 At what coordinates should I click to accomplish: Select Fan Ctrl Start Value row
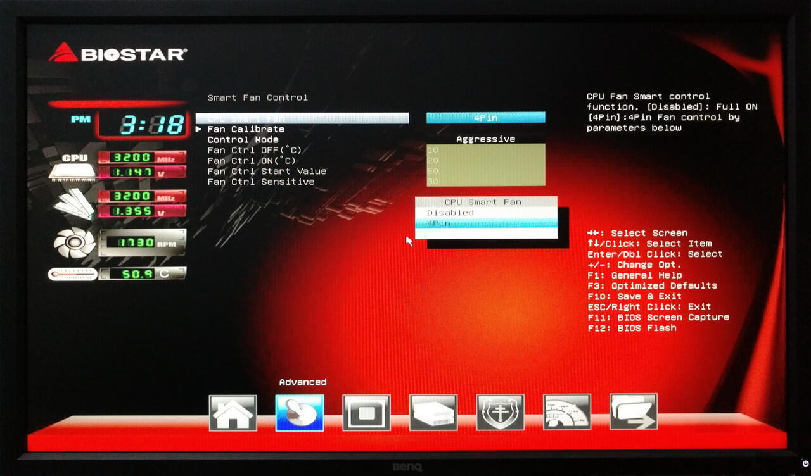pyautogui.click(x=267, y=171)
